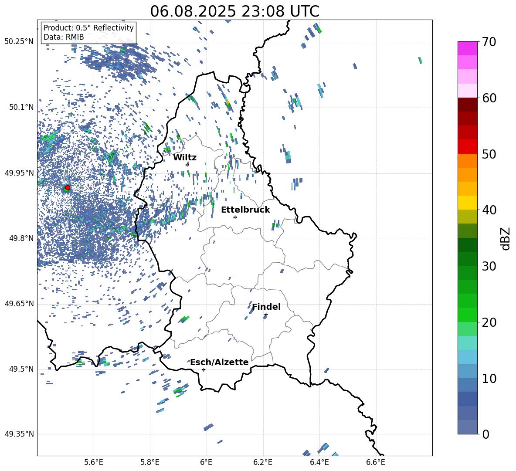
Task: Click the light blue colorbar segment above 10
Action: (x=467, y=357)
